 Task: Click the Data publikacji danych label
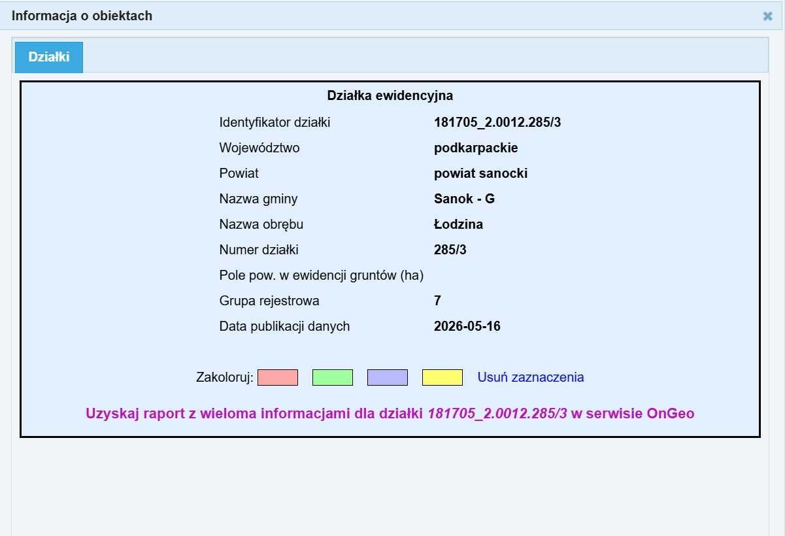coord(284,326)
